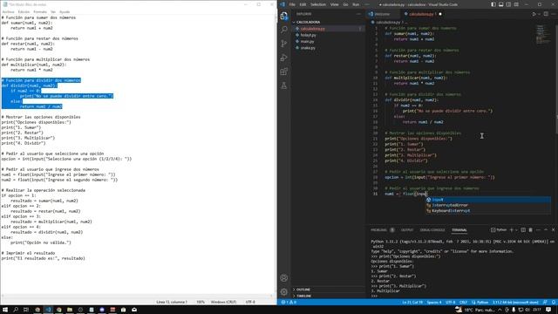The width and height of the screenshot is (558, 314).
Task: Open the Search view in VS Code activity bar
Action: [284, 30]
